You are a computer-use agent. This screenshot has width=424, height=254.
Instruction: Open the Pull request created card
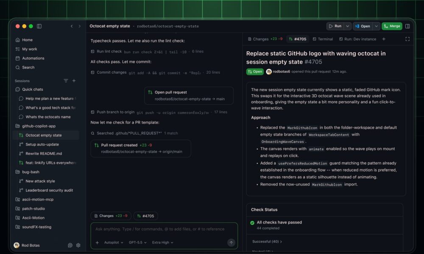tap(141, 148)
